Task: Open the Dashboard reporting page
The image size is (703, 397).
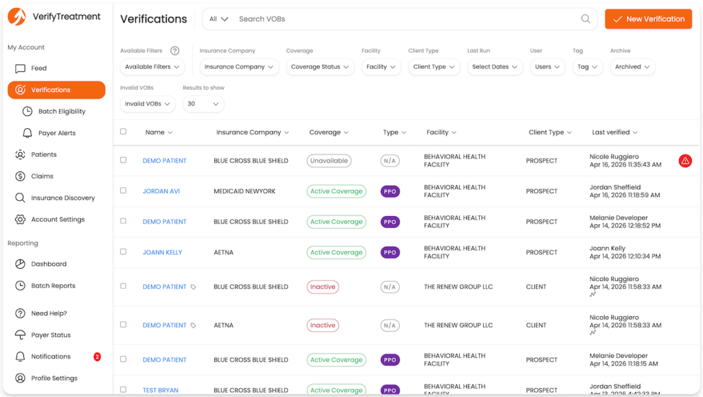Action: click(48, 264)
